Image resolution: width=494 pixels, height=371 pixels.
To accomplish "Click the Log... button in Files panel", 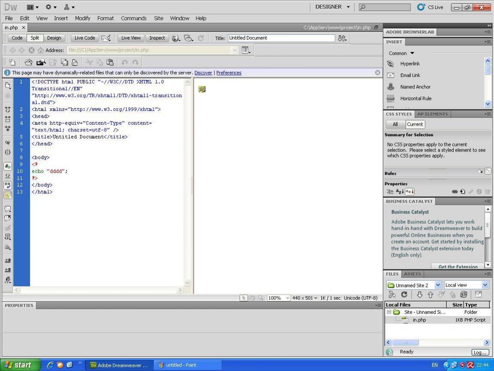I will click(x=480, y=353).
